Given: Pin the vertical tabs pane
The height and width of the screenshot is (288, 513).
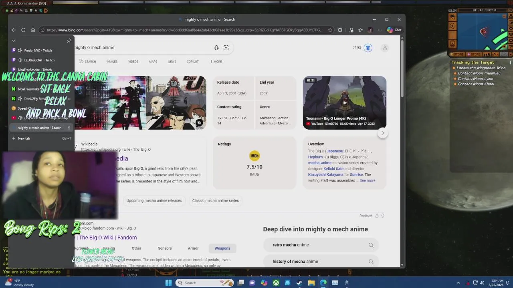Looking at the screenshot, I should (x=69, y=41).
